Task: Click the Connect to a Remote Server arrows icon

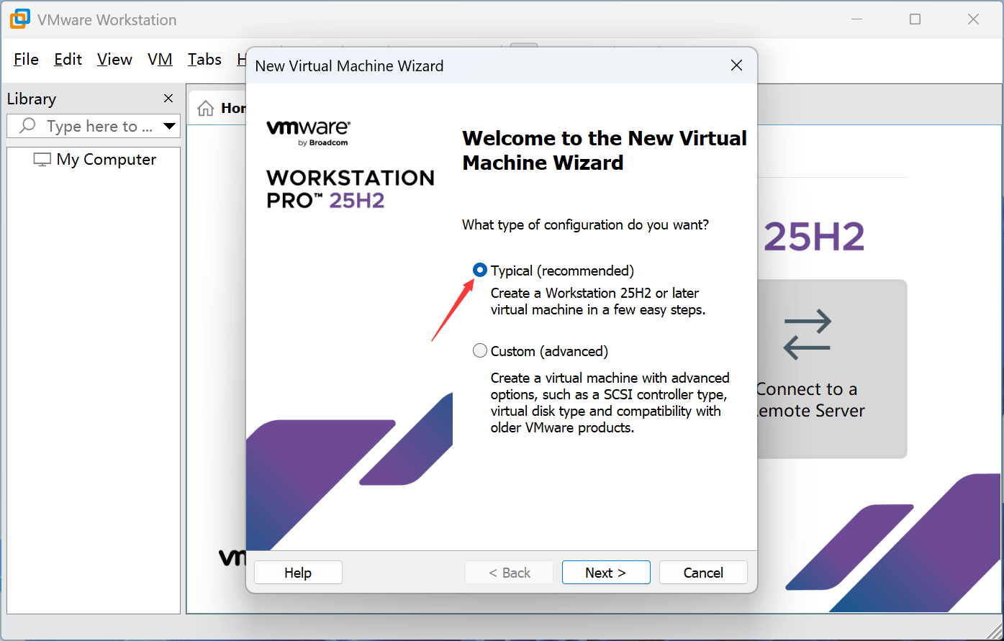Action: tap(807, 335)
